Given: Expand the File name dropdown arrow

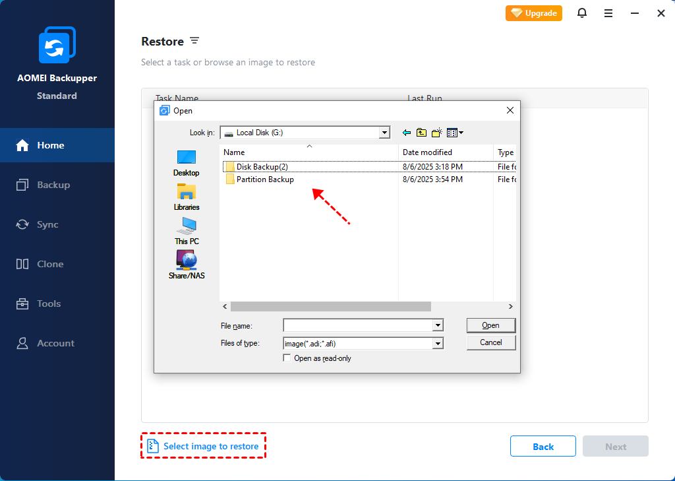Looking at the screenshot, I should 438,325.
